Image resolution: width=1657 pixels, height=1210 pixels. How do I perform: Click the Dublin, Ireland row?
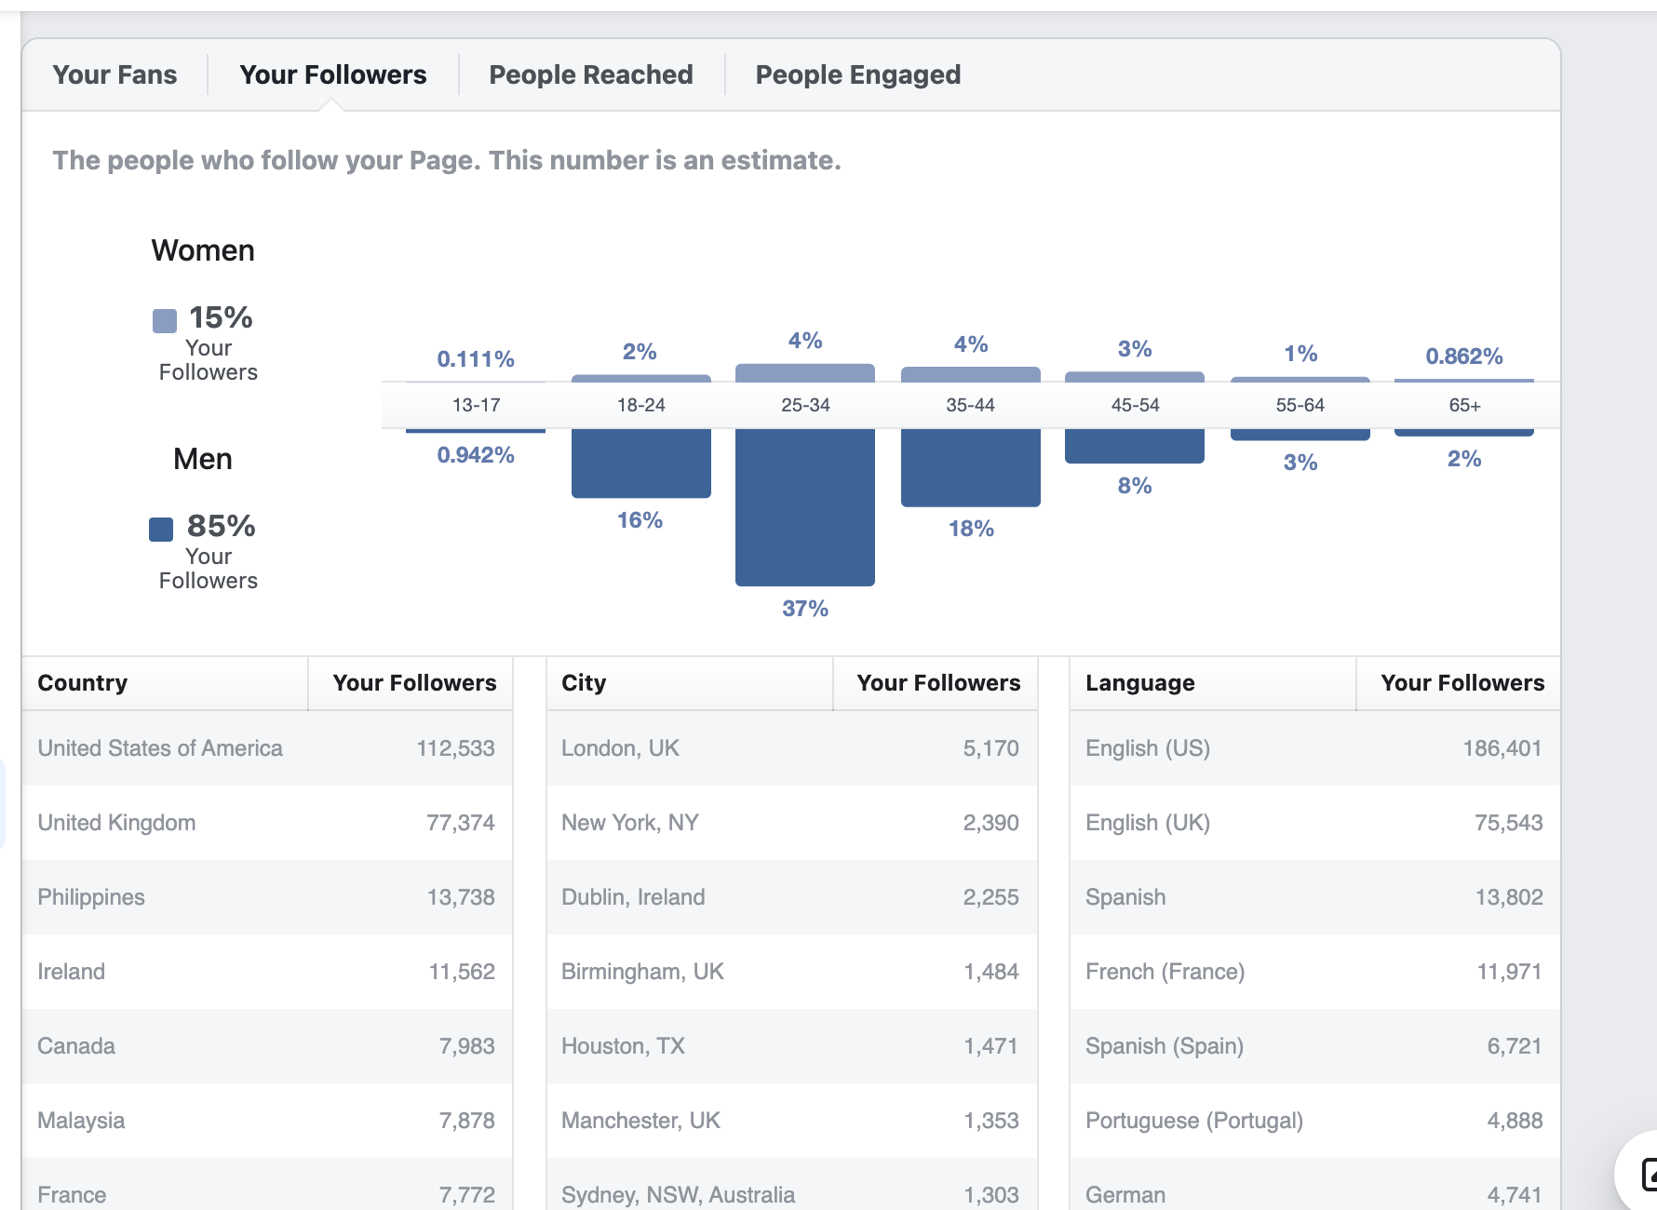(792, 897)
